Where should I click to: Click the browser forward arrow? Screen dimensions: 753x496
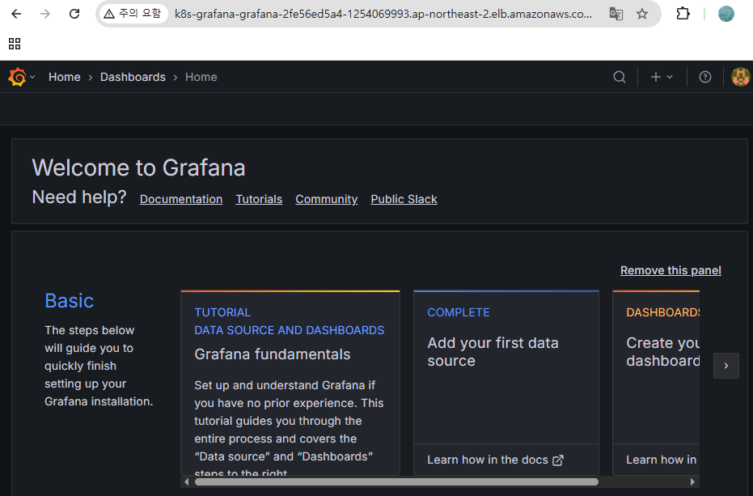click(45, 14)
